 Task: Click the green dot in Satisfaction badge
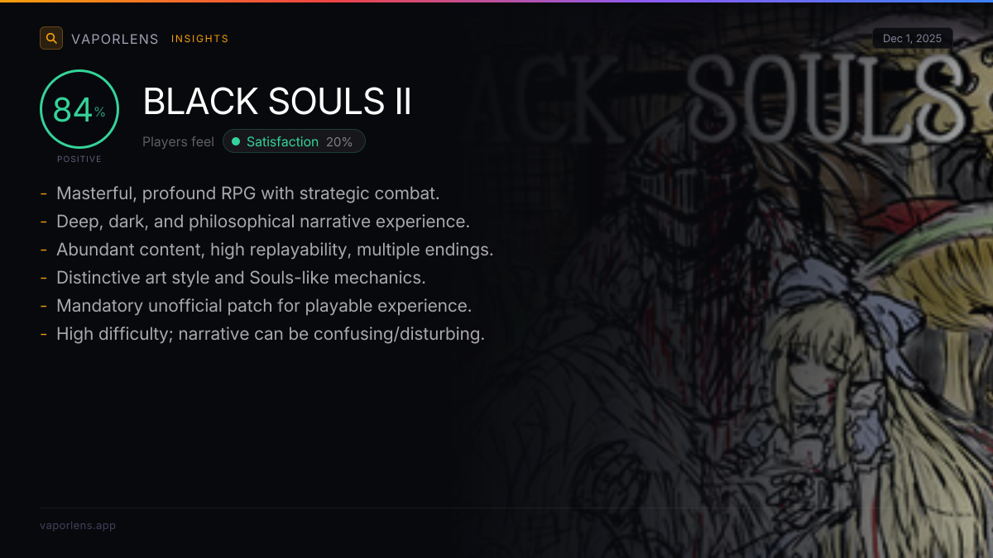[x=236, y=141]
